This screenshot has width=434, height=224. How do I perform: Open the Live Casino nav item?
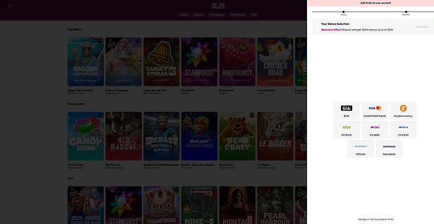(x=217, y=15)
